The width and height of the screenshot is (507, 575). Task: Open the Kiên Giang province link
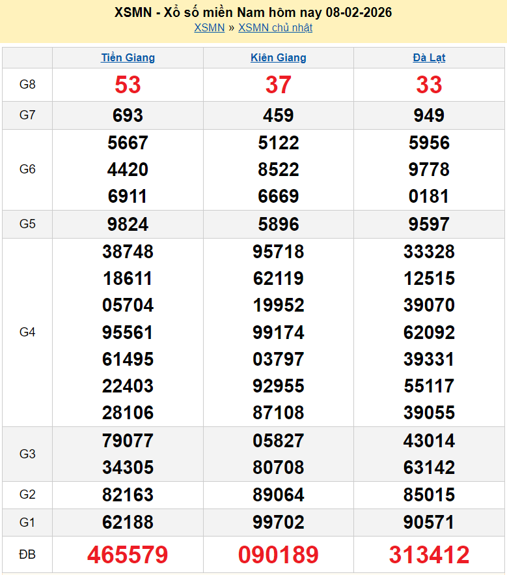point(278,57)
